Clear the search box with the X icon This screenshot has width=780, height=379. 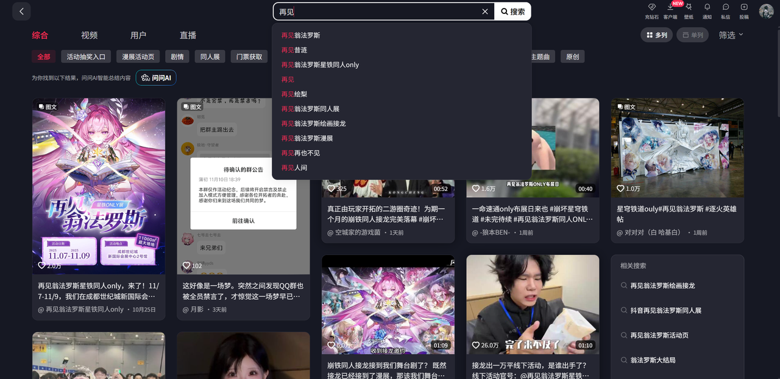coord(485,12)
